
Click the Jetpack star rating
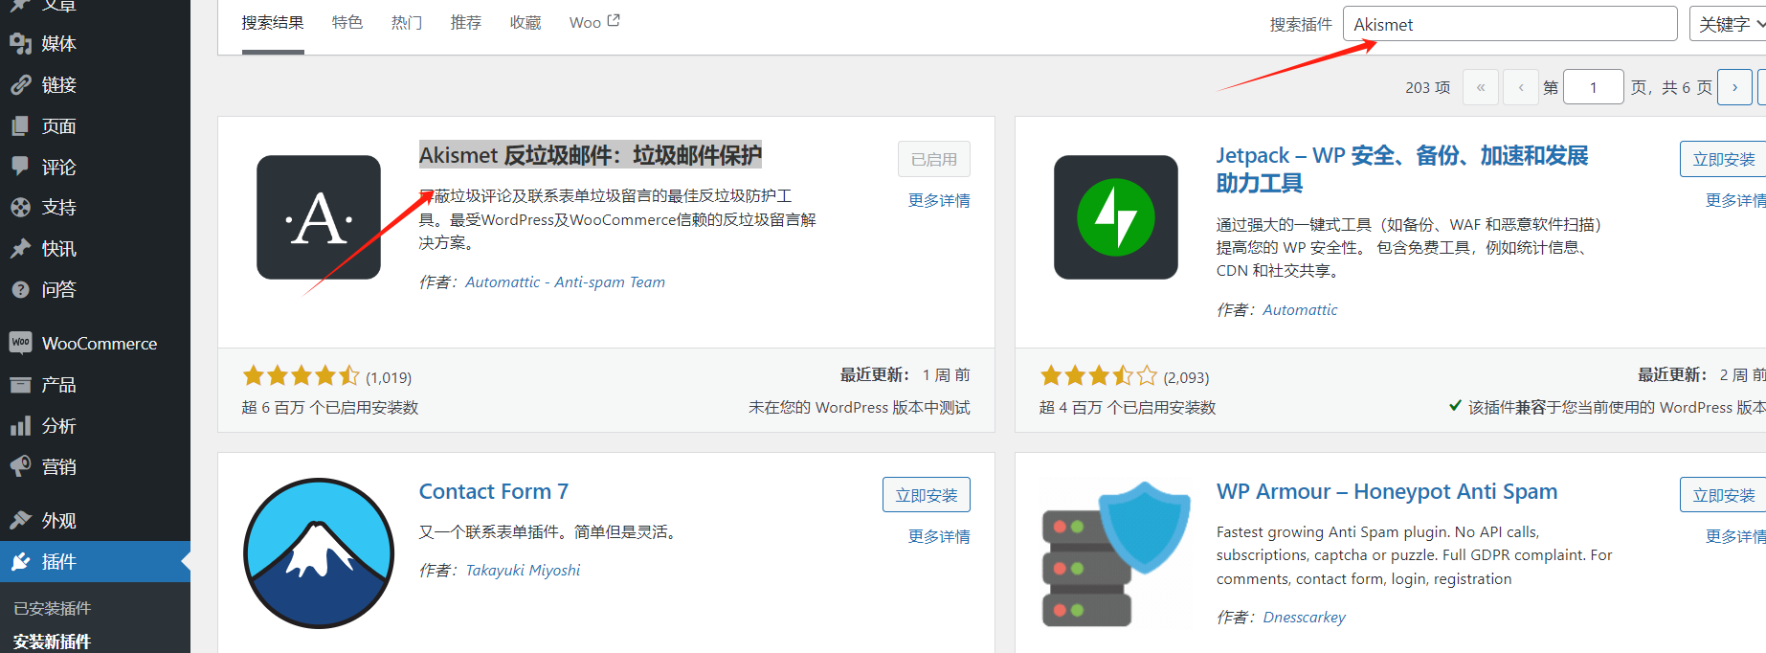point(1099,375)
